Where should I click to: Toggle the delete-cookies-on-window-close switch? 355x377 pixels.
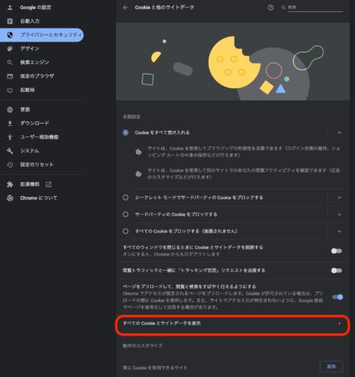point(336,251)
